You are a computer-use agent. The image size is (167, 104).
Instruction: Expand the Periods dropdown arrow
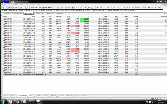click(90, 8)
